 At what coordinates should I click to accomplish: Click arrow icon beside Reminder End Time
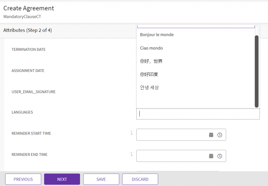[131, 154]
